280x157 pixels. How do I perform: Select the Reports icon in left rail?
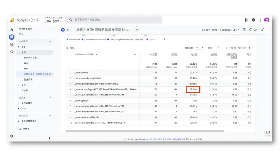tap(12, 37)
